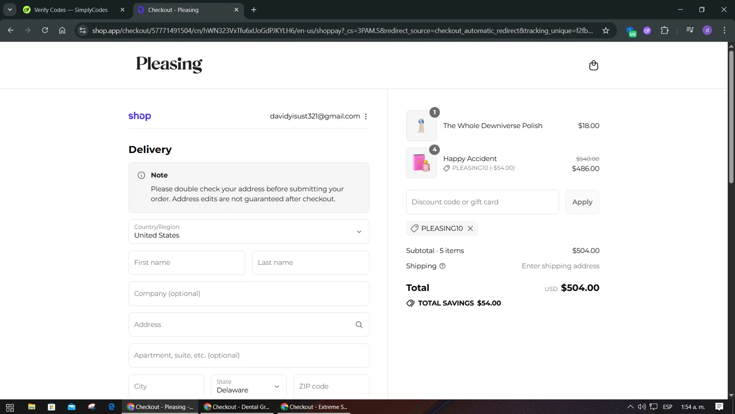Click the davidyisust321@gmail.com email text
Screen dimensions: 735x414
[315, 116]
